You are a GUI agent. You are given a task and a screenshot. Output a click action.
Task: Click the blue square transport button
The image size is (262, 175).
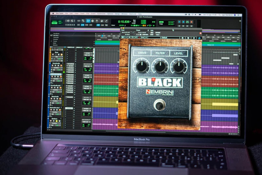183,22
